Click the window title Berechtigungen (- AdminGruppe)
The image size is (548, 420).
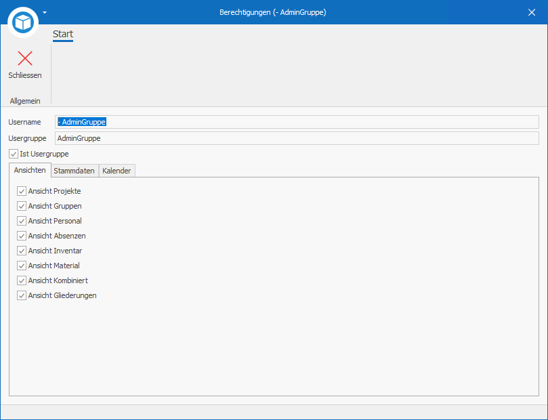coord(272,13)
